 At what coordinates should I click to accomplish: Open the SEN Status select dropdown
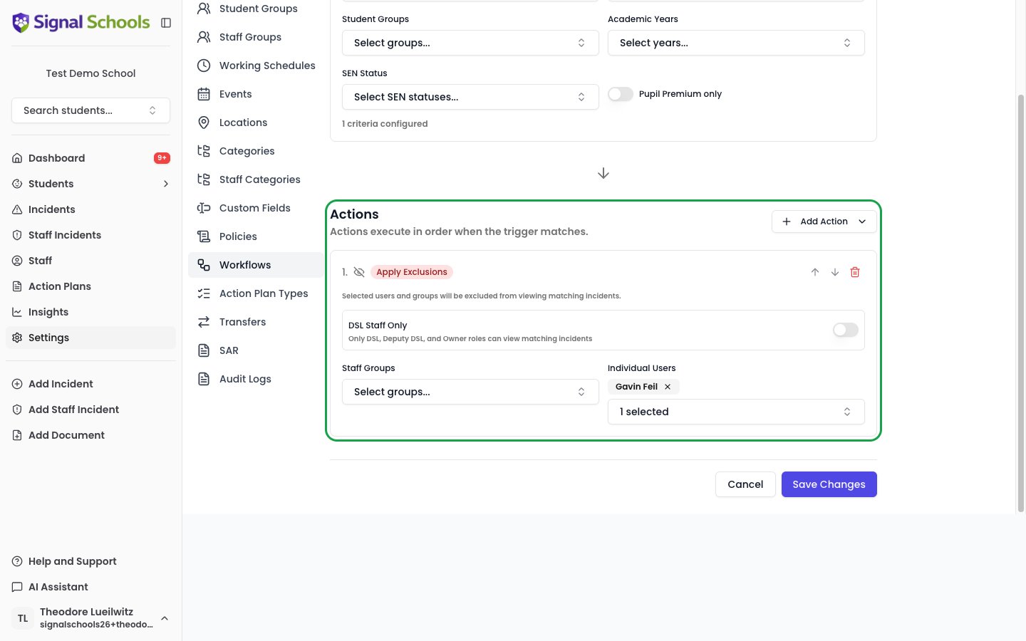click(470, 97)
